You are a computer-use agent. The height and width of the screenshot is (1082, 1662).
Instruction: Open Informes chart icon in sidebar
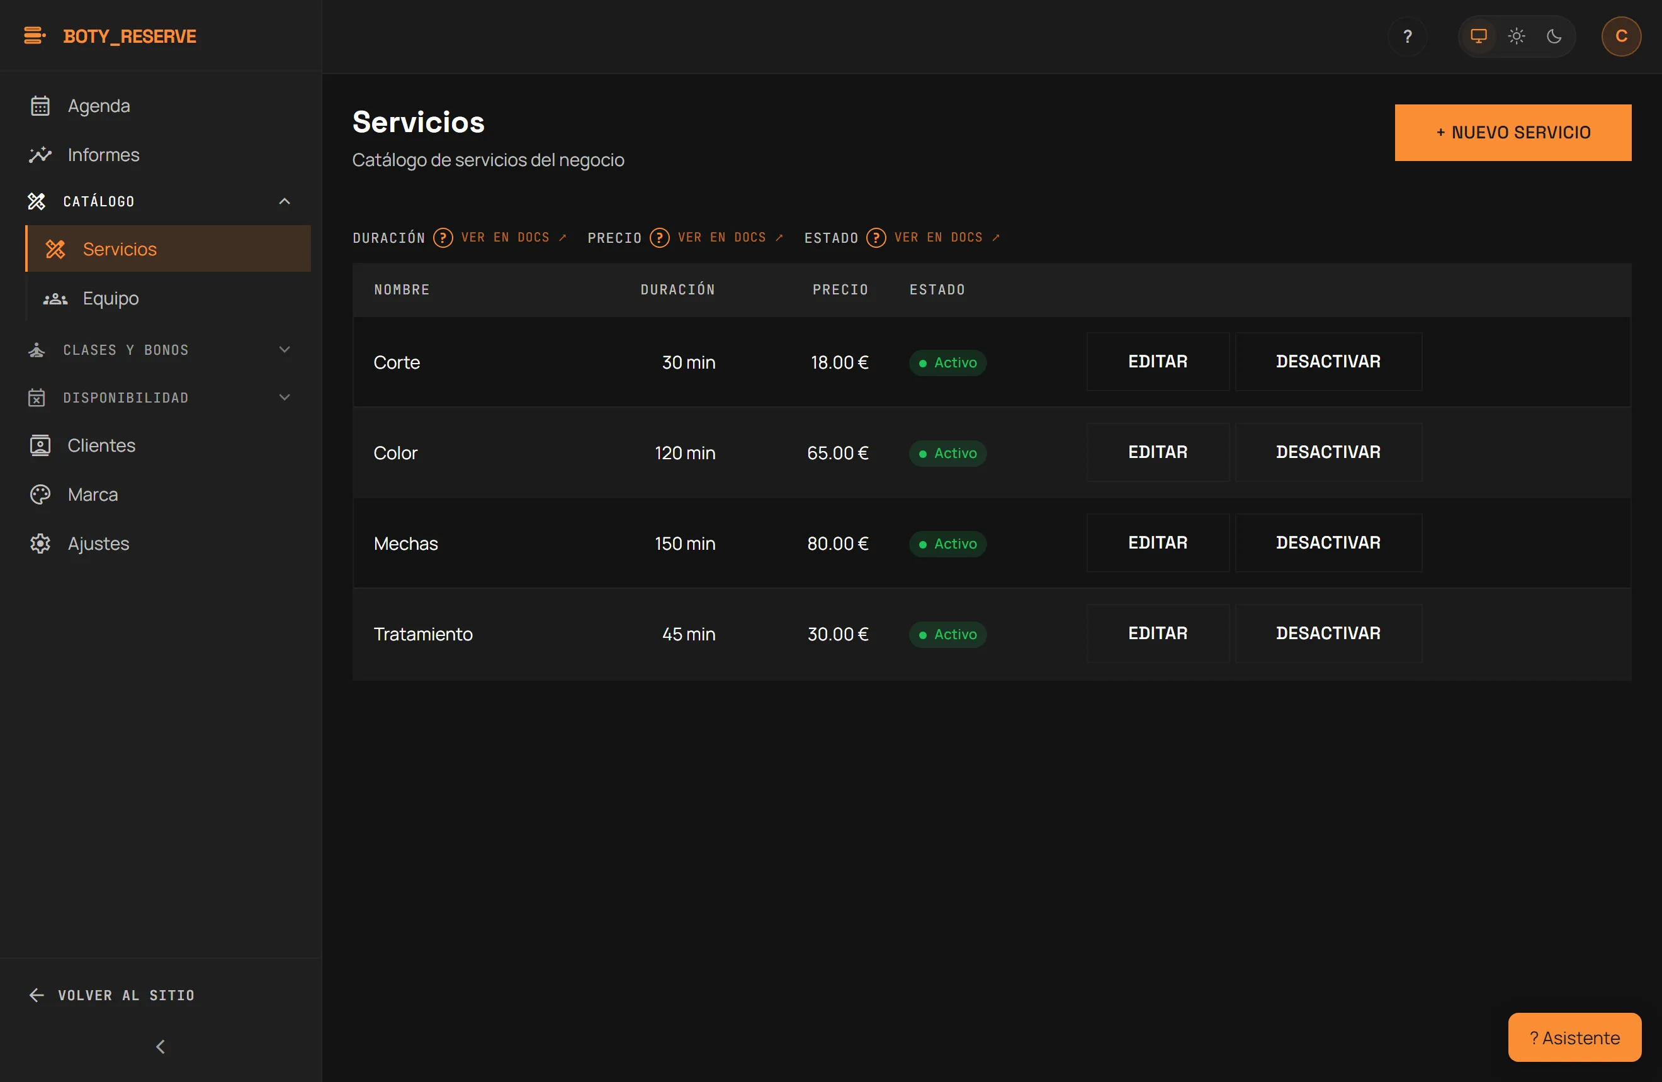click(40, 155)
